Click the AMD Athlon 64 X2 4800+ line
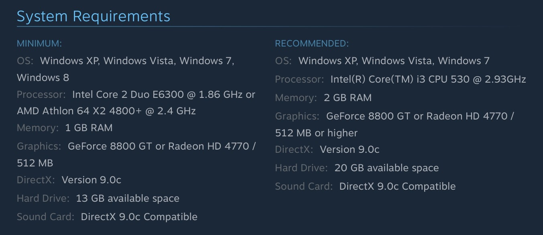This screenshot has width=543, height=235. coord(106,111)
